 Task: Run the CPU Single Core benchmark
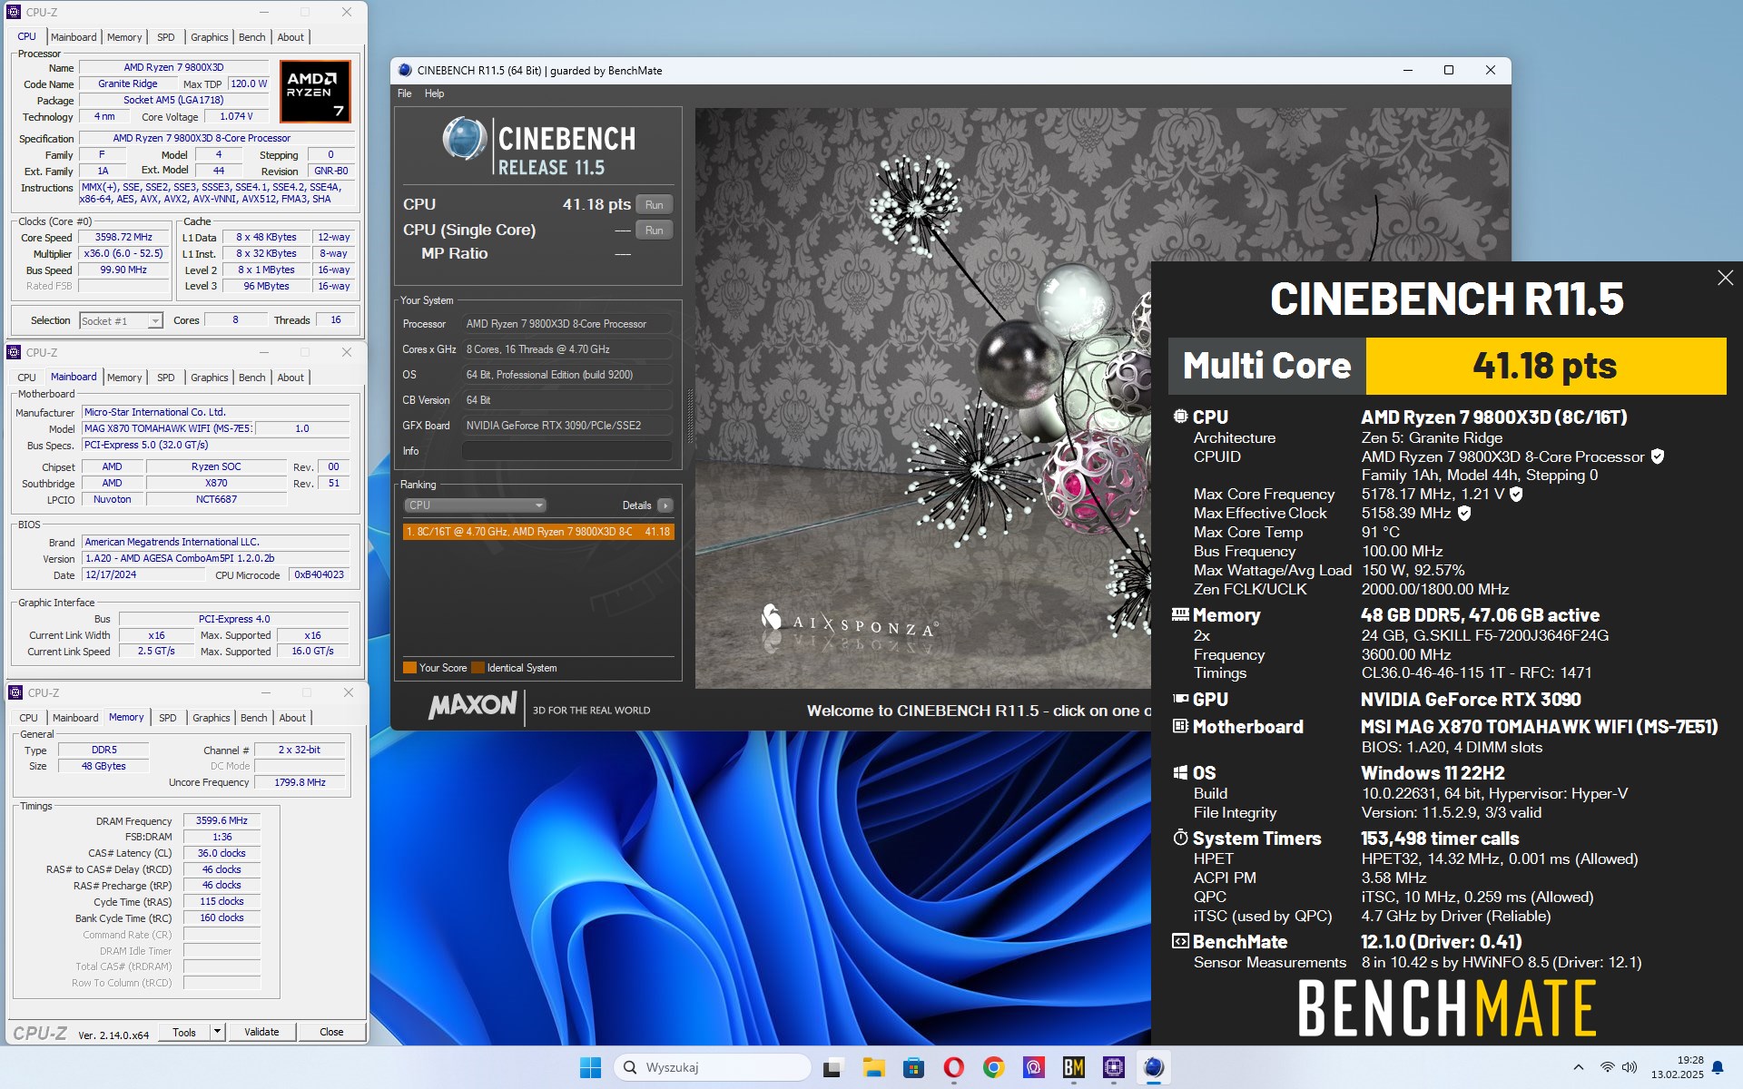coord(654,231)
